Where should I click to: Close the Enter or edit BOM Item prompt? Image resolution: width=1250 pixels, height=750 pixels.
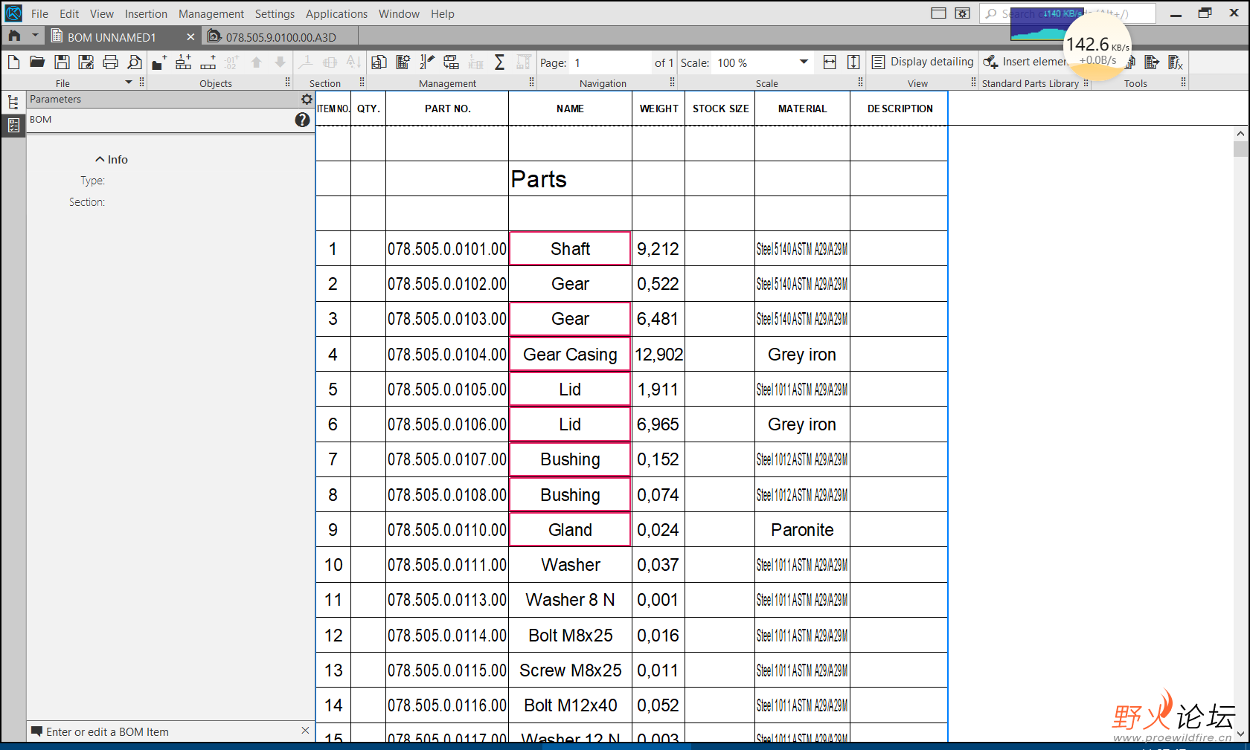[305, 731]
